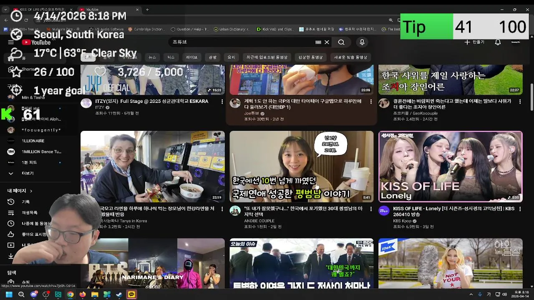Open options menu for ANDBE COUPLE video

click(371, 209)
